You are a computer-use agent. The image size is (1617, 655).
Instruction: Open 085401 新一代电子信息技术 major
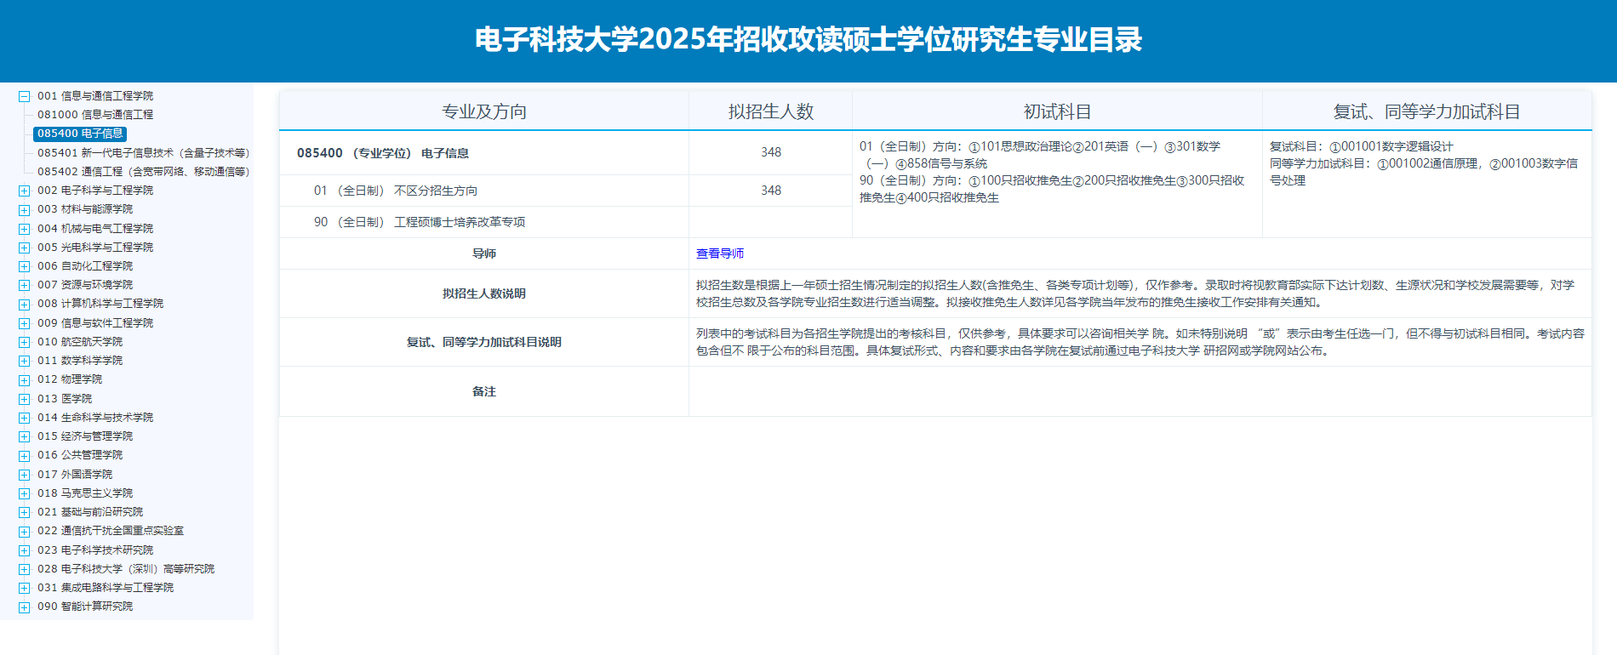pos(143,153)
